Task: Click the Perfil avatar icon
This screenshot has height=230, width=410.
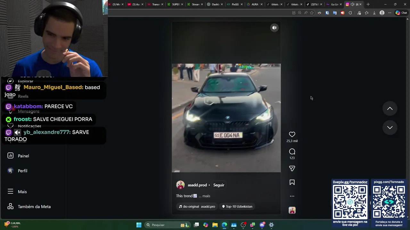Action: click(x=10, y=171)
